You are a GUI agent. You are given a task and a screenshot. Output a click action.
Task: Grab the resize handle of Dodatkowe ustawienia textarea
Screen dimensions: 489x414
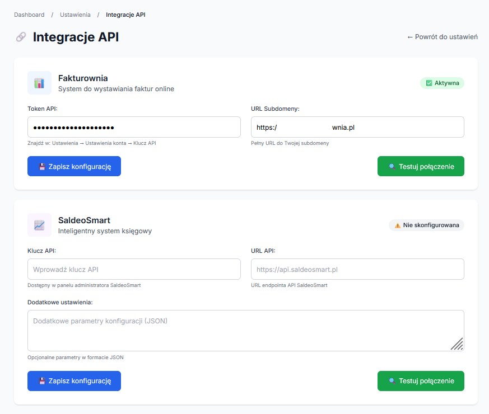(457, 344)
